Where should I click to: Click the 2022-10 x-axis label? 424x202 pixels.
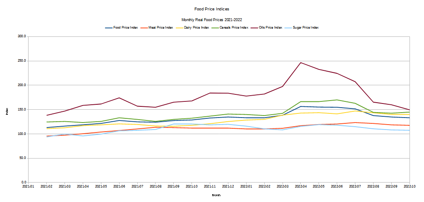click(x=410, y=187)
